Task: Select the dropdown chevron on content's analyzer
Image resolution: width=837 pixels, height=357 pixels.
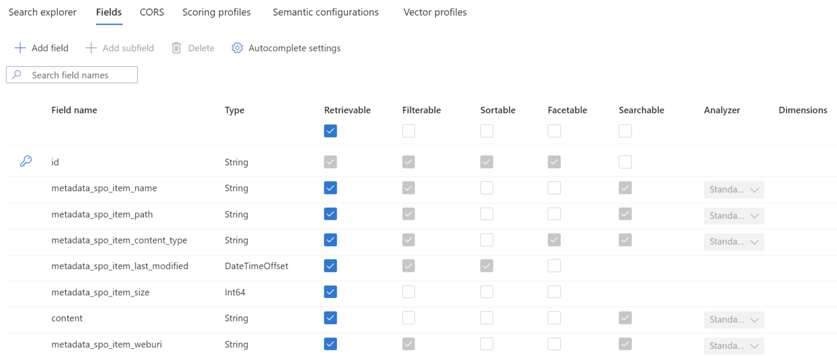Action: (x=755, y=320)
